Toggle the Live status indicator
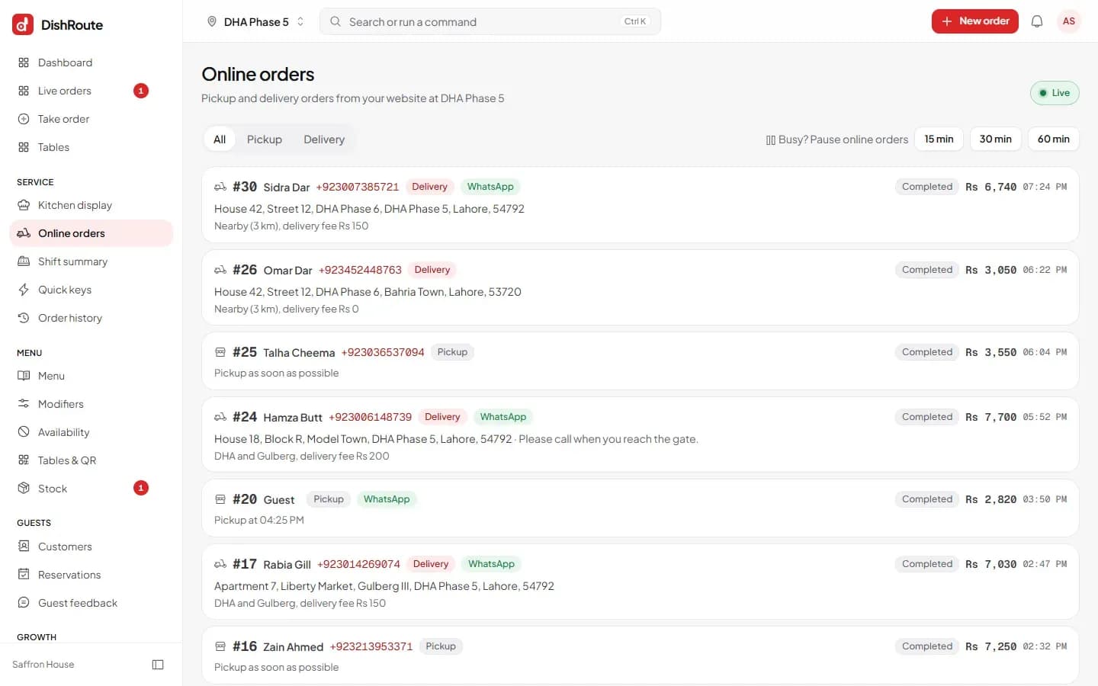 pos(1055,93)
